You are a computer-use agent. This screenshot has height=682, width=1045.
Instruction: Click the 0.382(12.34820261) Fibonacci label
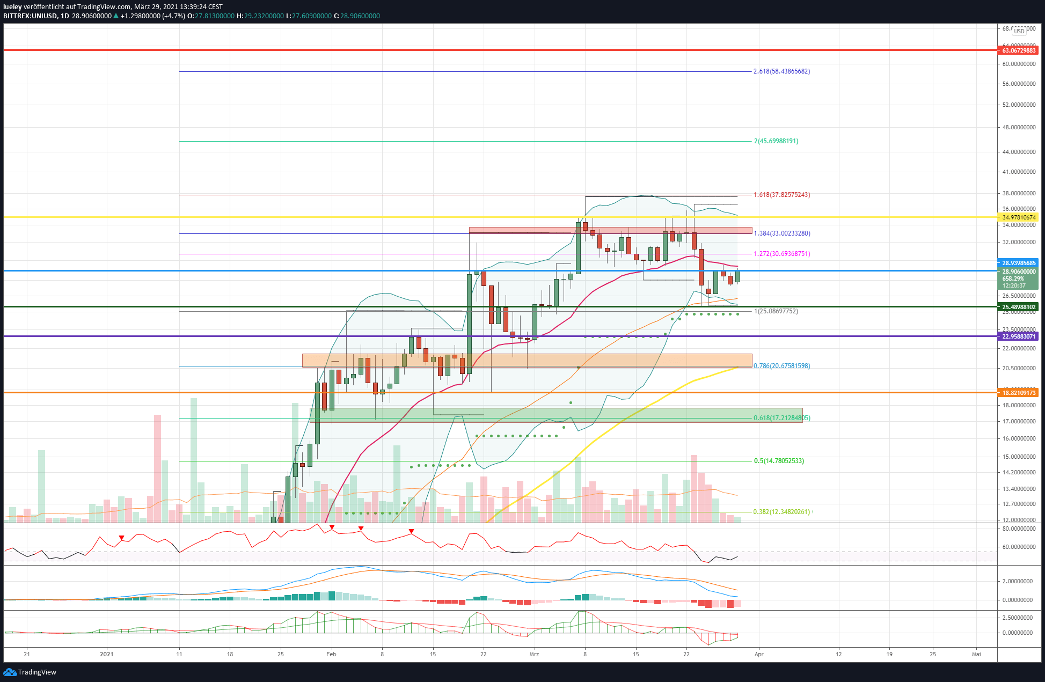pos(781,512)
